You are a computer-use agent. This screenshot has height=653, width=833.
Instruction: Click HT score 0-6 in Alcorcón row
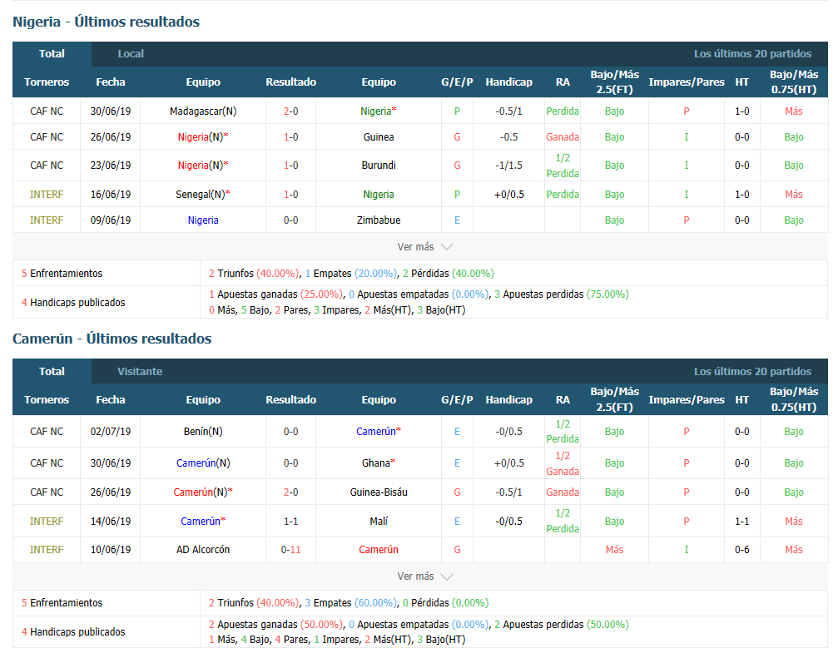741,550
